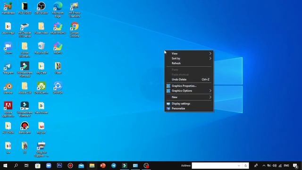This screenshot has height=170, width=302.
Task: Open the Windows Start menu
Action: [5, 165]
